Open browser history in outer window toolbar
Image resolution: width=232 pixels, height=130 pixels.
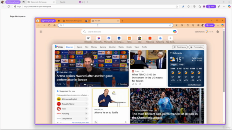point(194,6)
